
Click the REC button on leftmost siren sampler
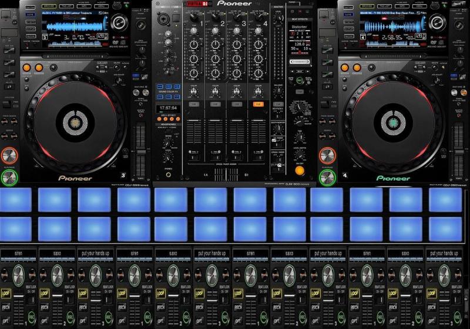(x=32, y=317)
